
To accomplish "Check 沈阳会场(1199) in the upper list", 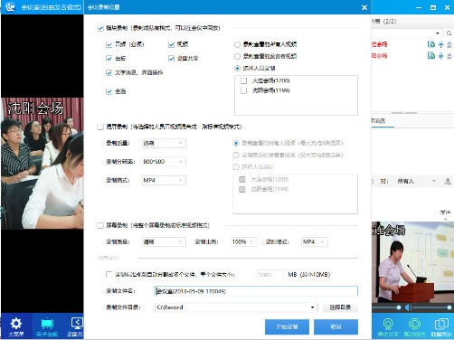I will (x=243, y=90).
